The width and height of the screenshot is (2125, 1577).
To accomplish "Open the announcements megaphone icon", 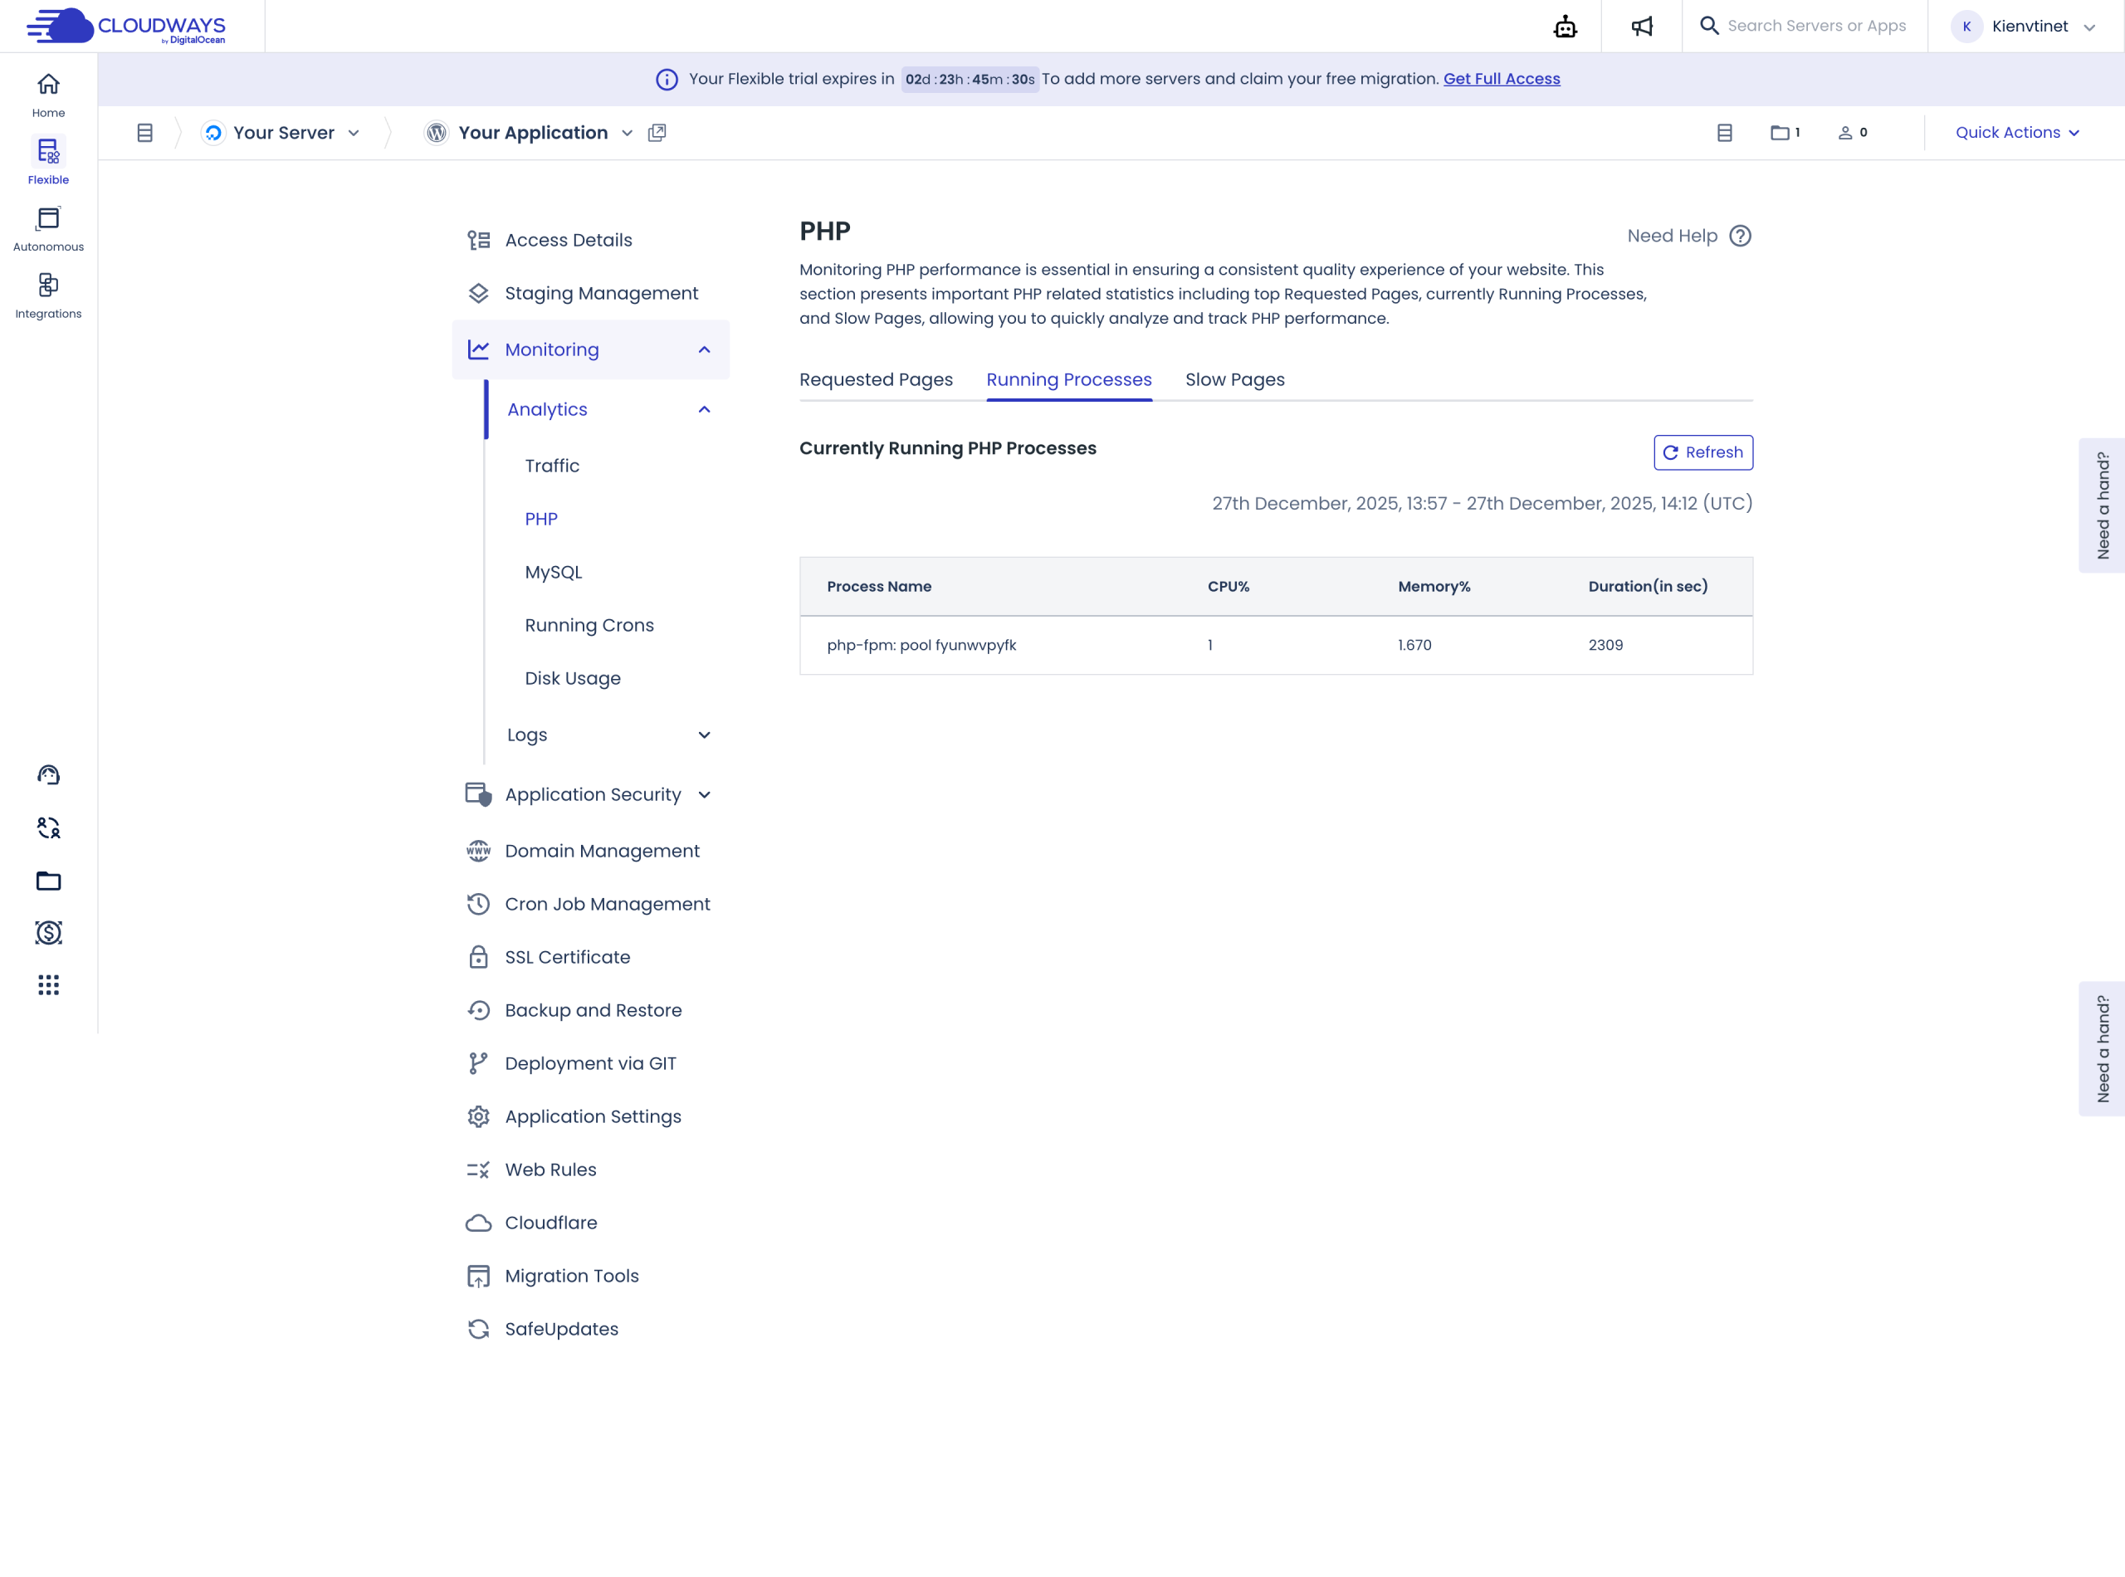I will (x=1641, y=27).
